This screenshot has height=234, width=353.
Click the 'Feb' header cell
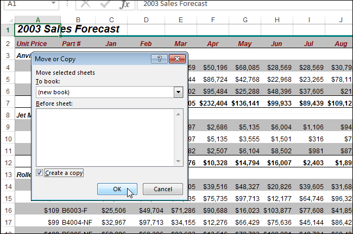(x=146, y=43)
